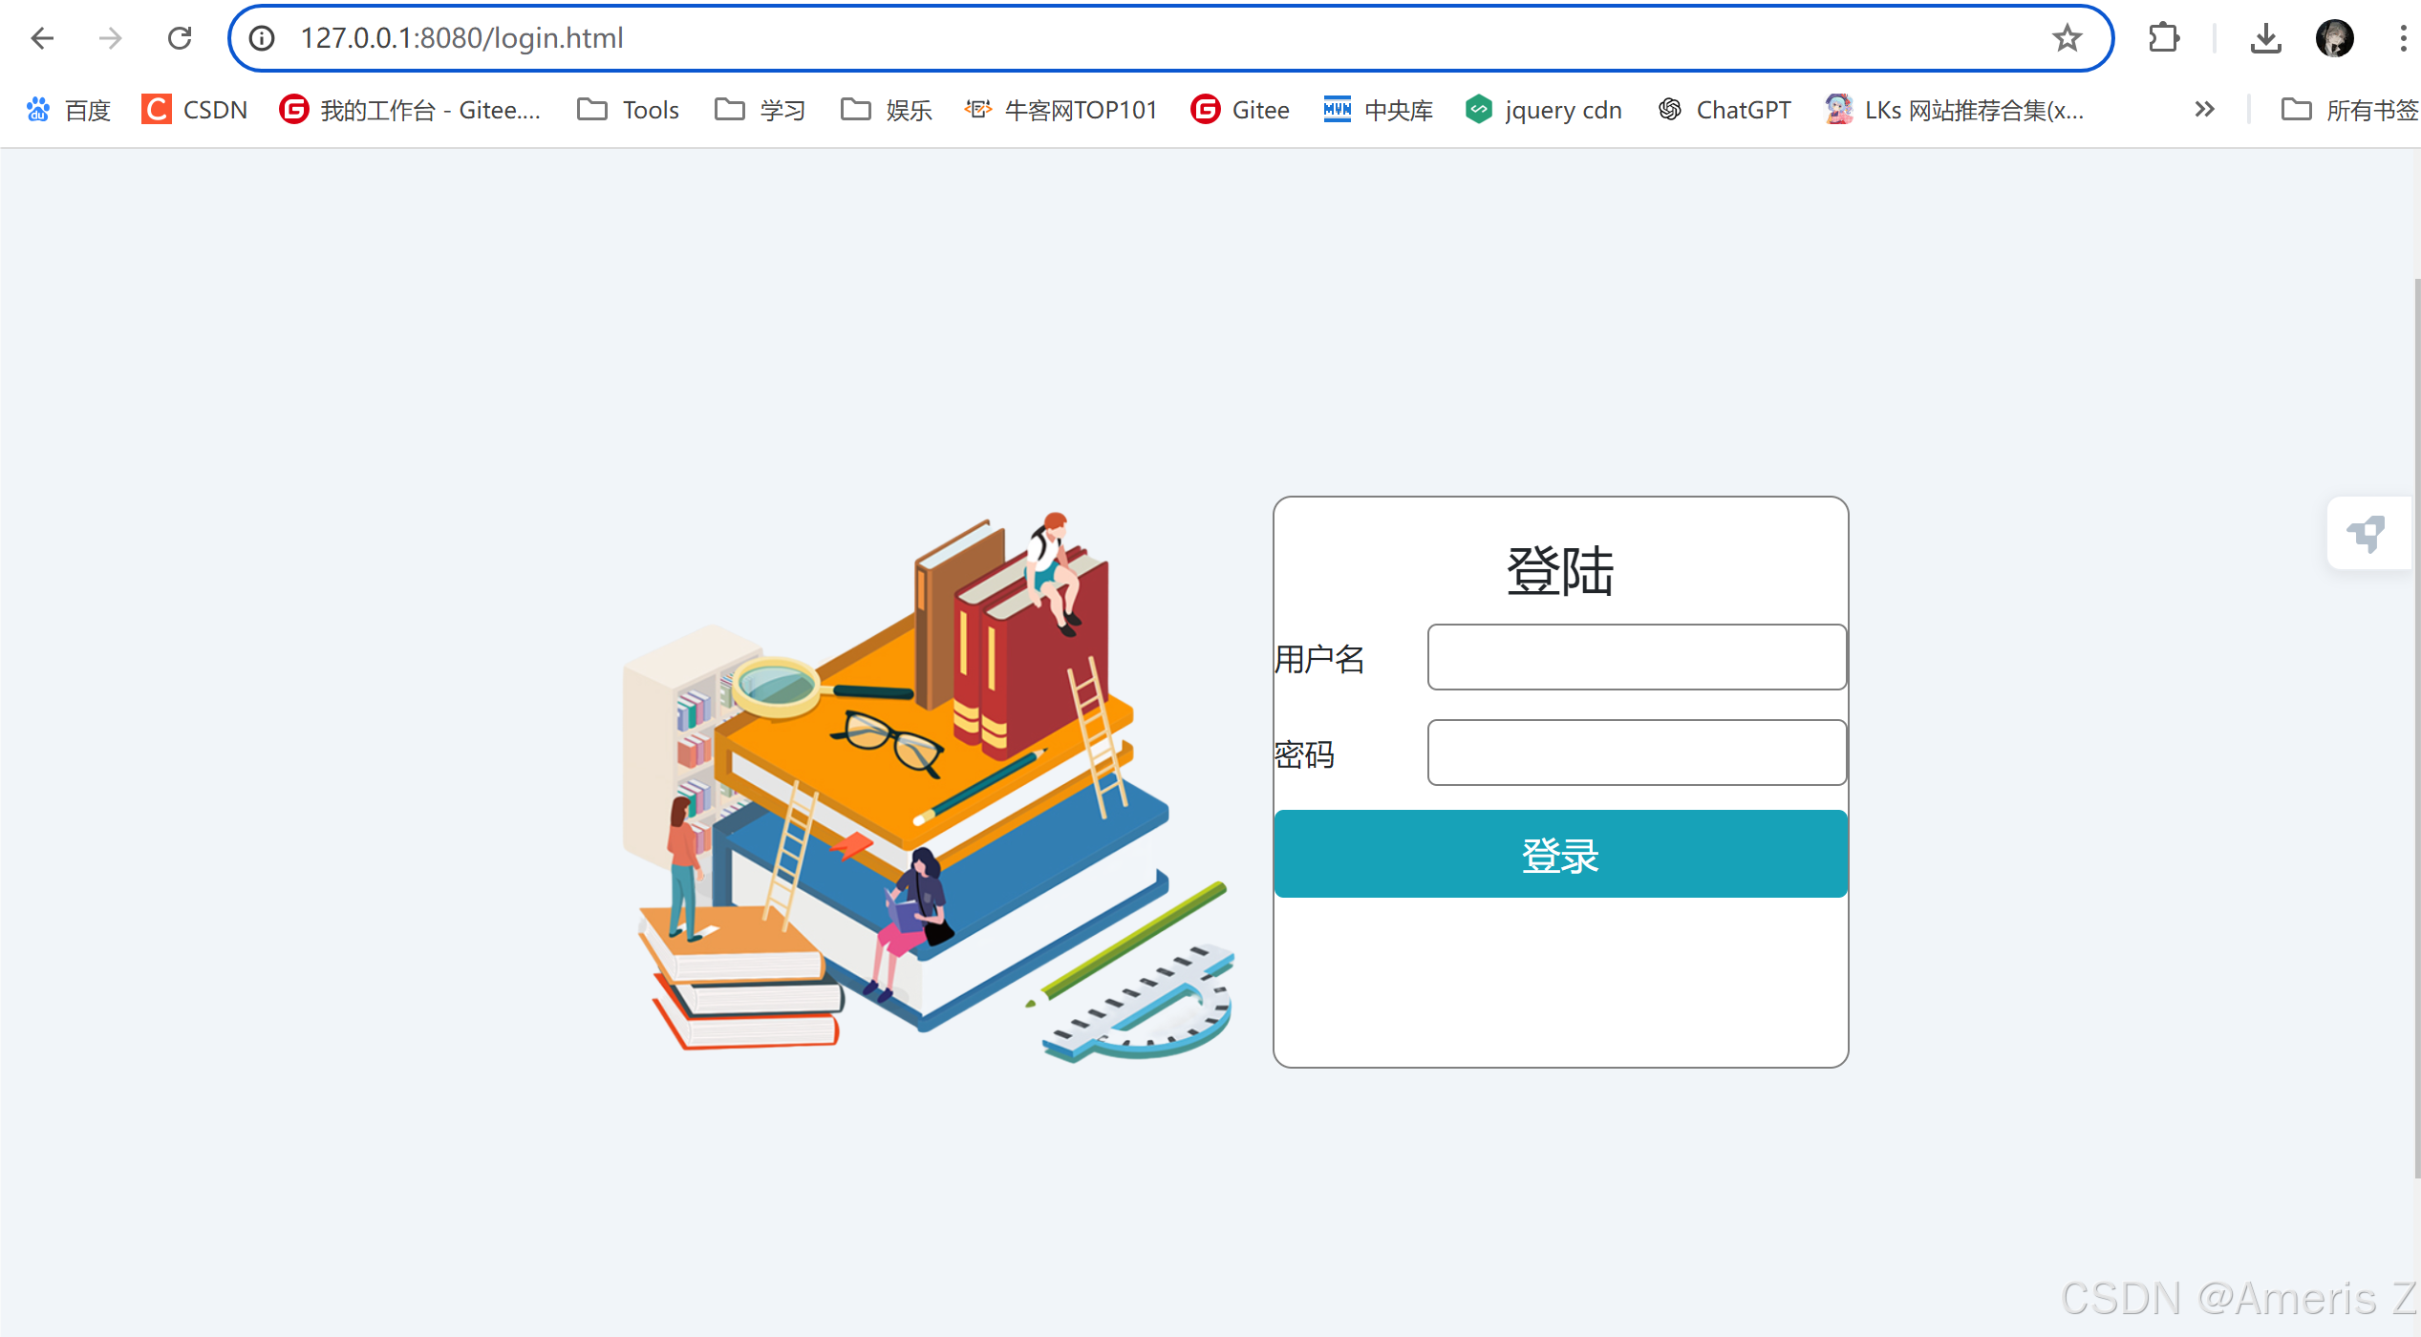Click the teal 登录 button
This screenshot has height=1337, width=2421.
pyautogui.click(x=1560, y=854)
